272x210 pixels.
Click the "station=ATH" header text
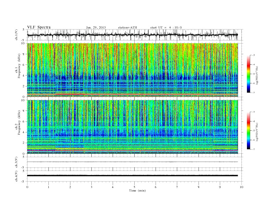127,27
